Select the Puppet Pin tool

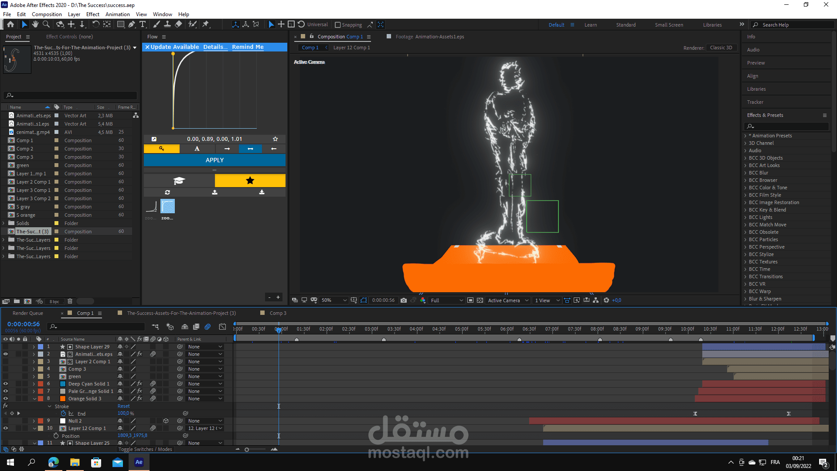coord(206,24)
